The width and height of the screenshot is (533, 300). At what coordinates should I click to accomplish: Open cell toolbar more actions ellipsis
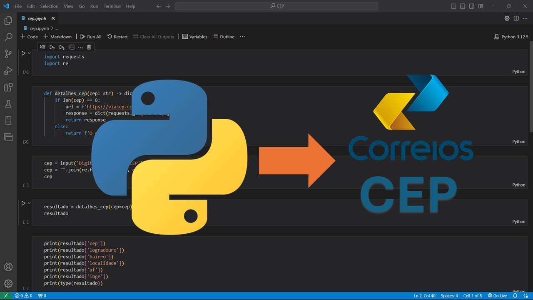pos(80,47)
